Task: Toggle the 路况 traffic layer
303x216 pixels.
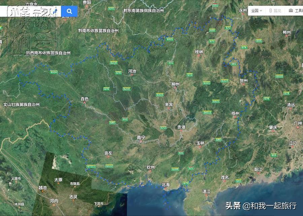Action: pos(275,11)
